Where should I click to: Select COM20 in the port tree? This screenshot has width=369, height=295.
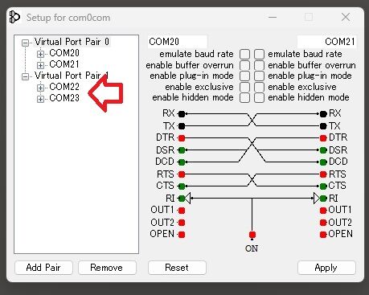(64, 53)
